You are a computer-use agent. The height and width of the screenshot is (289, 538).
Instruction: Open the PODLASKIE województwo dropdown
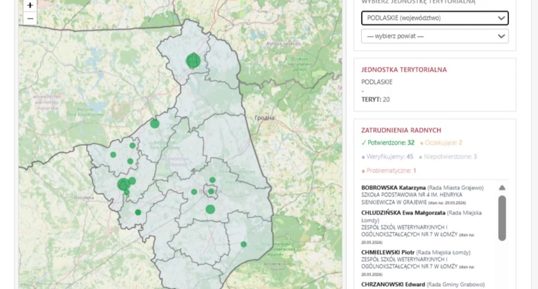point(434,18)
